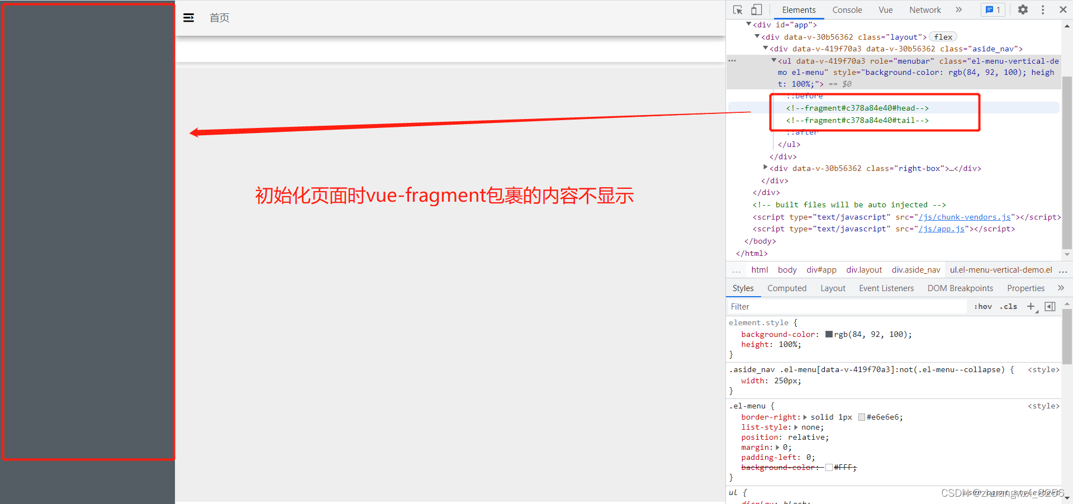
Task: Toggle the device toolbar icon
Action: pyautogui.click(x=756, y=10)
